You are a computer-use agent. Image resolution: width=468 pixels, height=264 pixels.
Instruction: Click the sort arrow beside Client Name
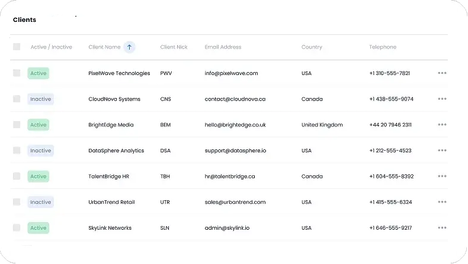129,47
